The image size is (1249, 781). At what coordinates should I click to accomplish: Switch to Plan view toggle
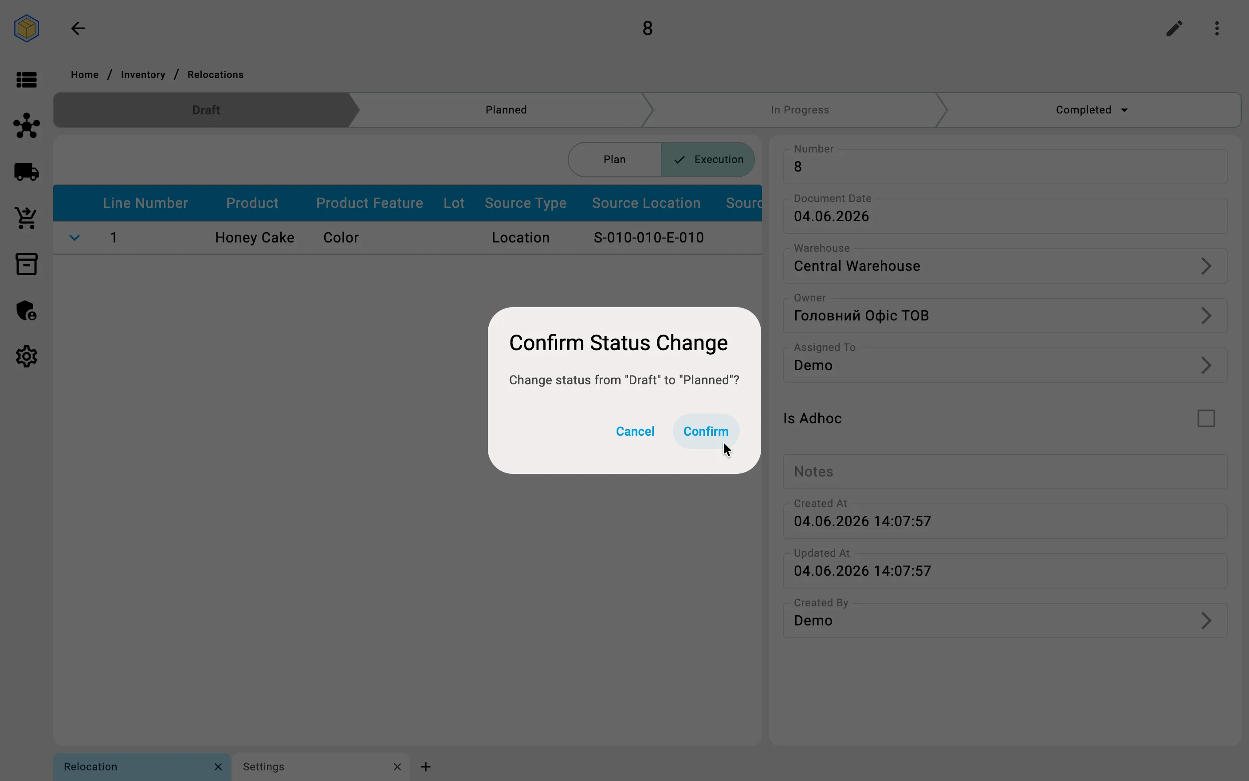[614, 160]
